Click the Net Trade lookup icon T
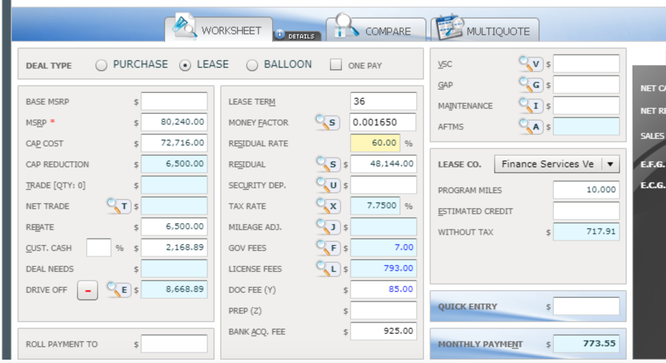This screenshot has height=363, width=666. click(119, 206)
